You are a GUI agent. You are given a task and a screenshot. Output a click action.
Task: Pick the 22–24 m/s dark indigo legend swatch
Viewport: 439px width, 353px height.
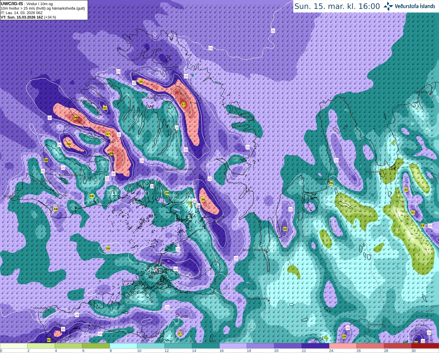click(316, 346)
